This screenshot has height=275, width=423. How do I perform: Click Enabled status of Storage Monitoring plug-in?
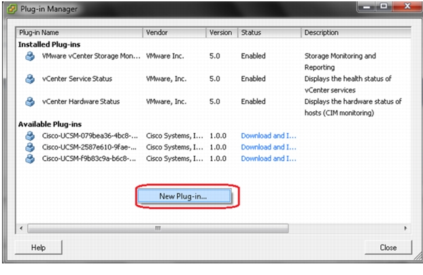pyautogui.click(x=253, y=56)
